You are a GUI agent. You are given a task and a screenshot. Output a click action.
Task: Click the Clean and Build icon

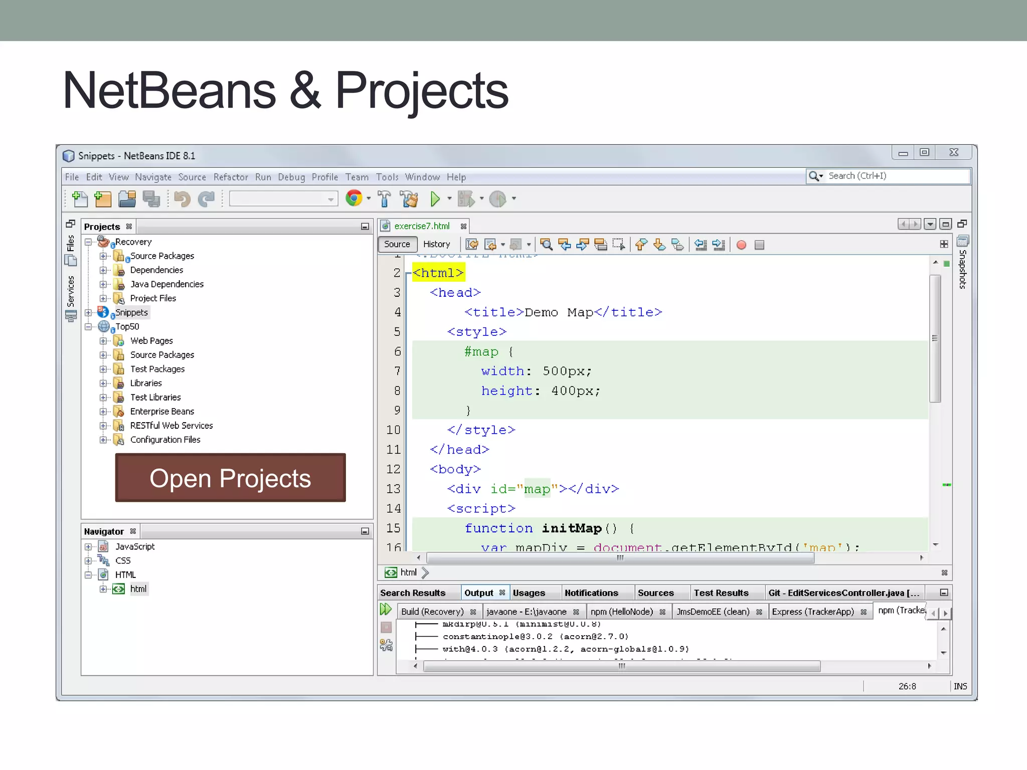point(409,199)
